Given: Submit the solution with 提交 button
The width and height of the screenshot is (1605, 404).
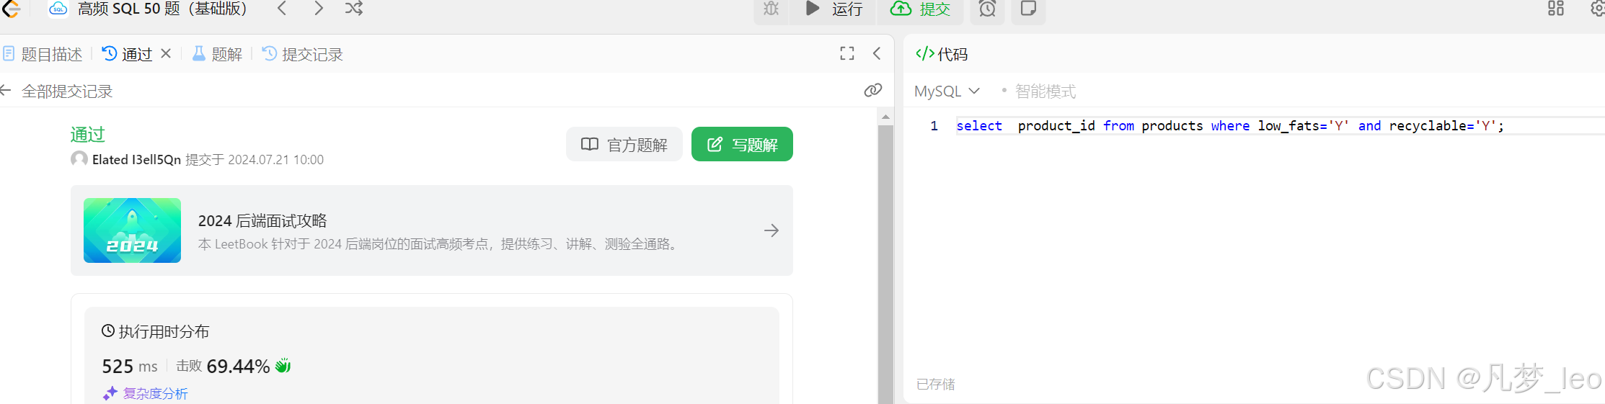Looking at the screenshot, I should click(x=921, y=9).
